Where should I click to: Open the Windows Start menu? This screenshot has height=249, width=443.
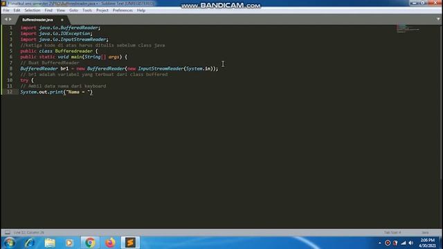[9, 243]
